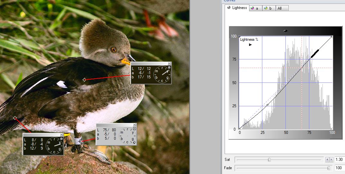Click the Lightness % label in the graph

point(249,39)
